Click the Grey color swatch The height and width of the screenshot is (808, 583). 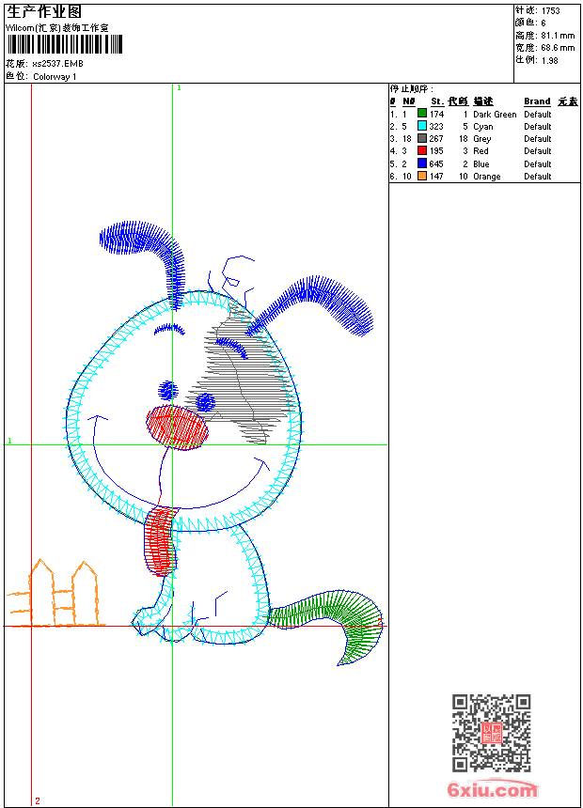click(422, 138)
